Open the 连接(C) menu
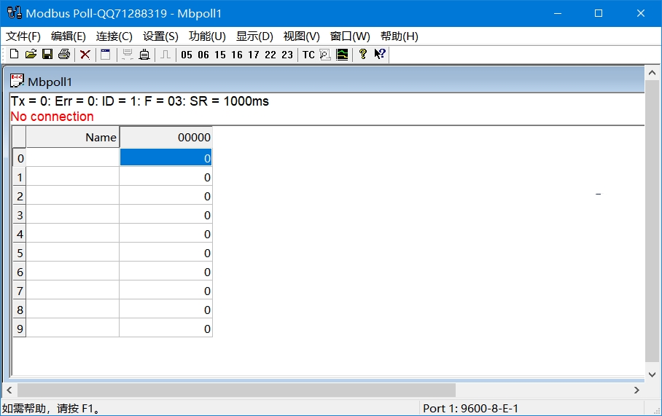This screenshot has width=662, height=416. [114, 36]
